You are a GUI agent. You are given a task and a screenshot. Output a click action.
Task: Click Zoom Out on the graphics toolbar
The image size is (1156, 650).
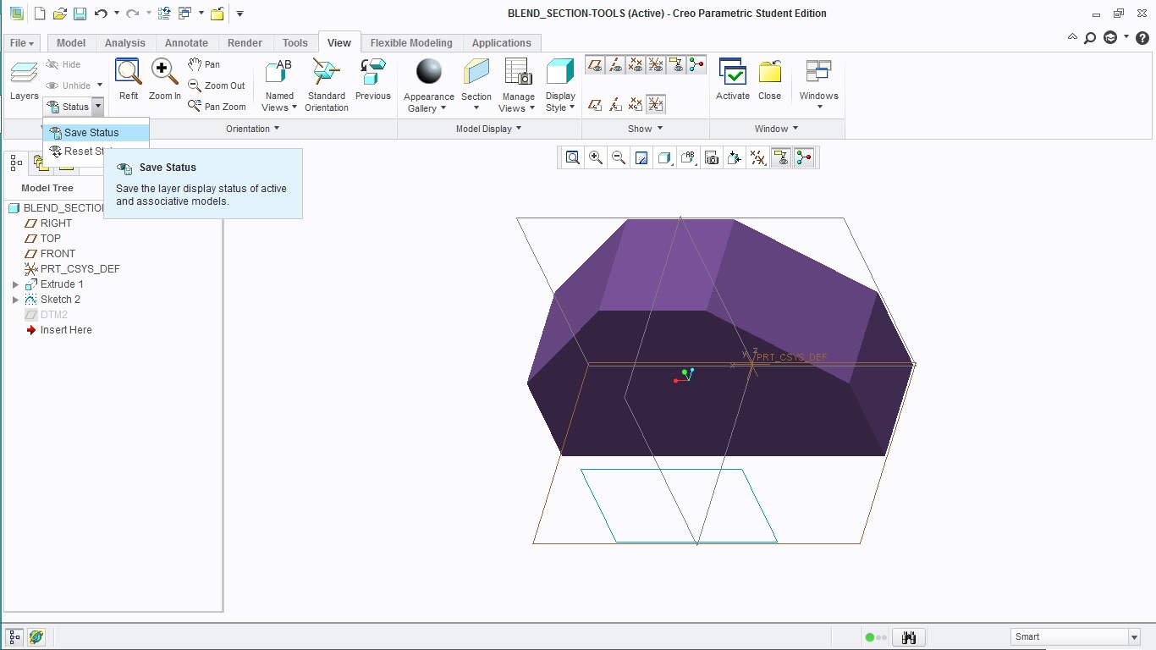(619, 157)
